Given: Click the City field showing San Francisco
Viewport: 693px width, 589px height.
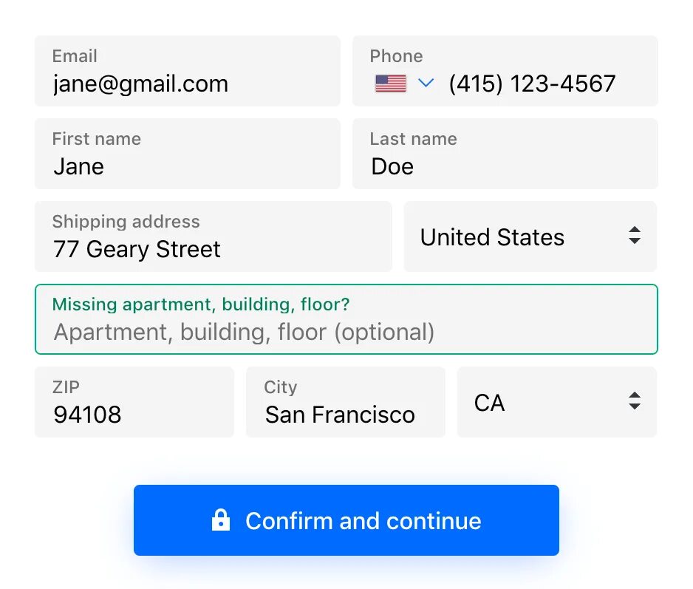Looking at the screenshot, I should point(345,402).
